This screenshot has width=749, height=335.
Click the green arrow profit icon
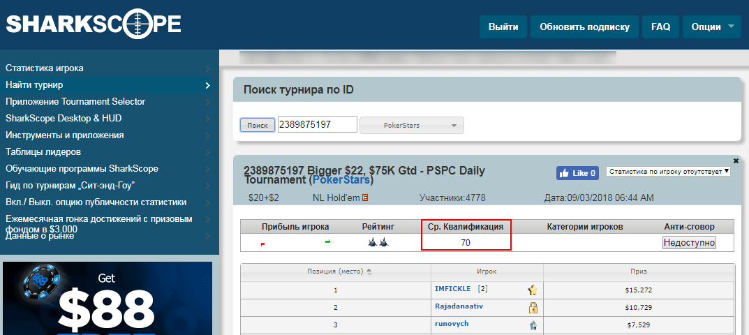(x=327, y=241)
